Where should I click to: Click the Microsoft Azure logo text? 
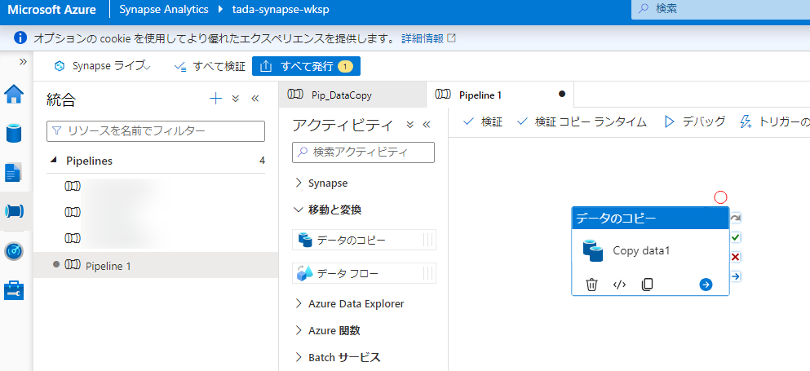click(51, 9)
